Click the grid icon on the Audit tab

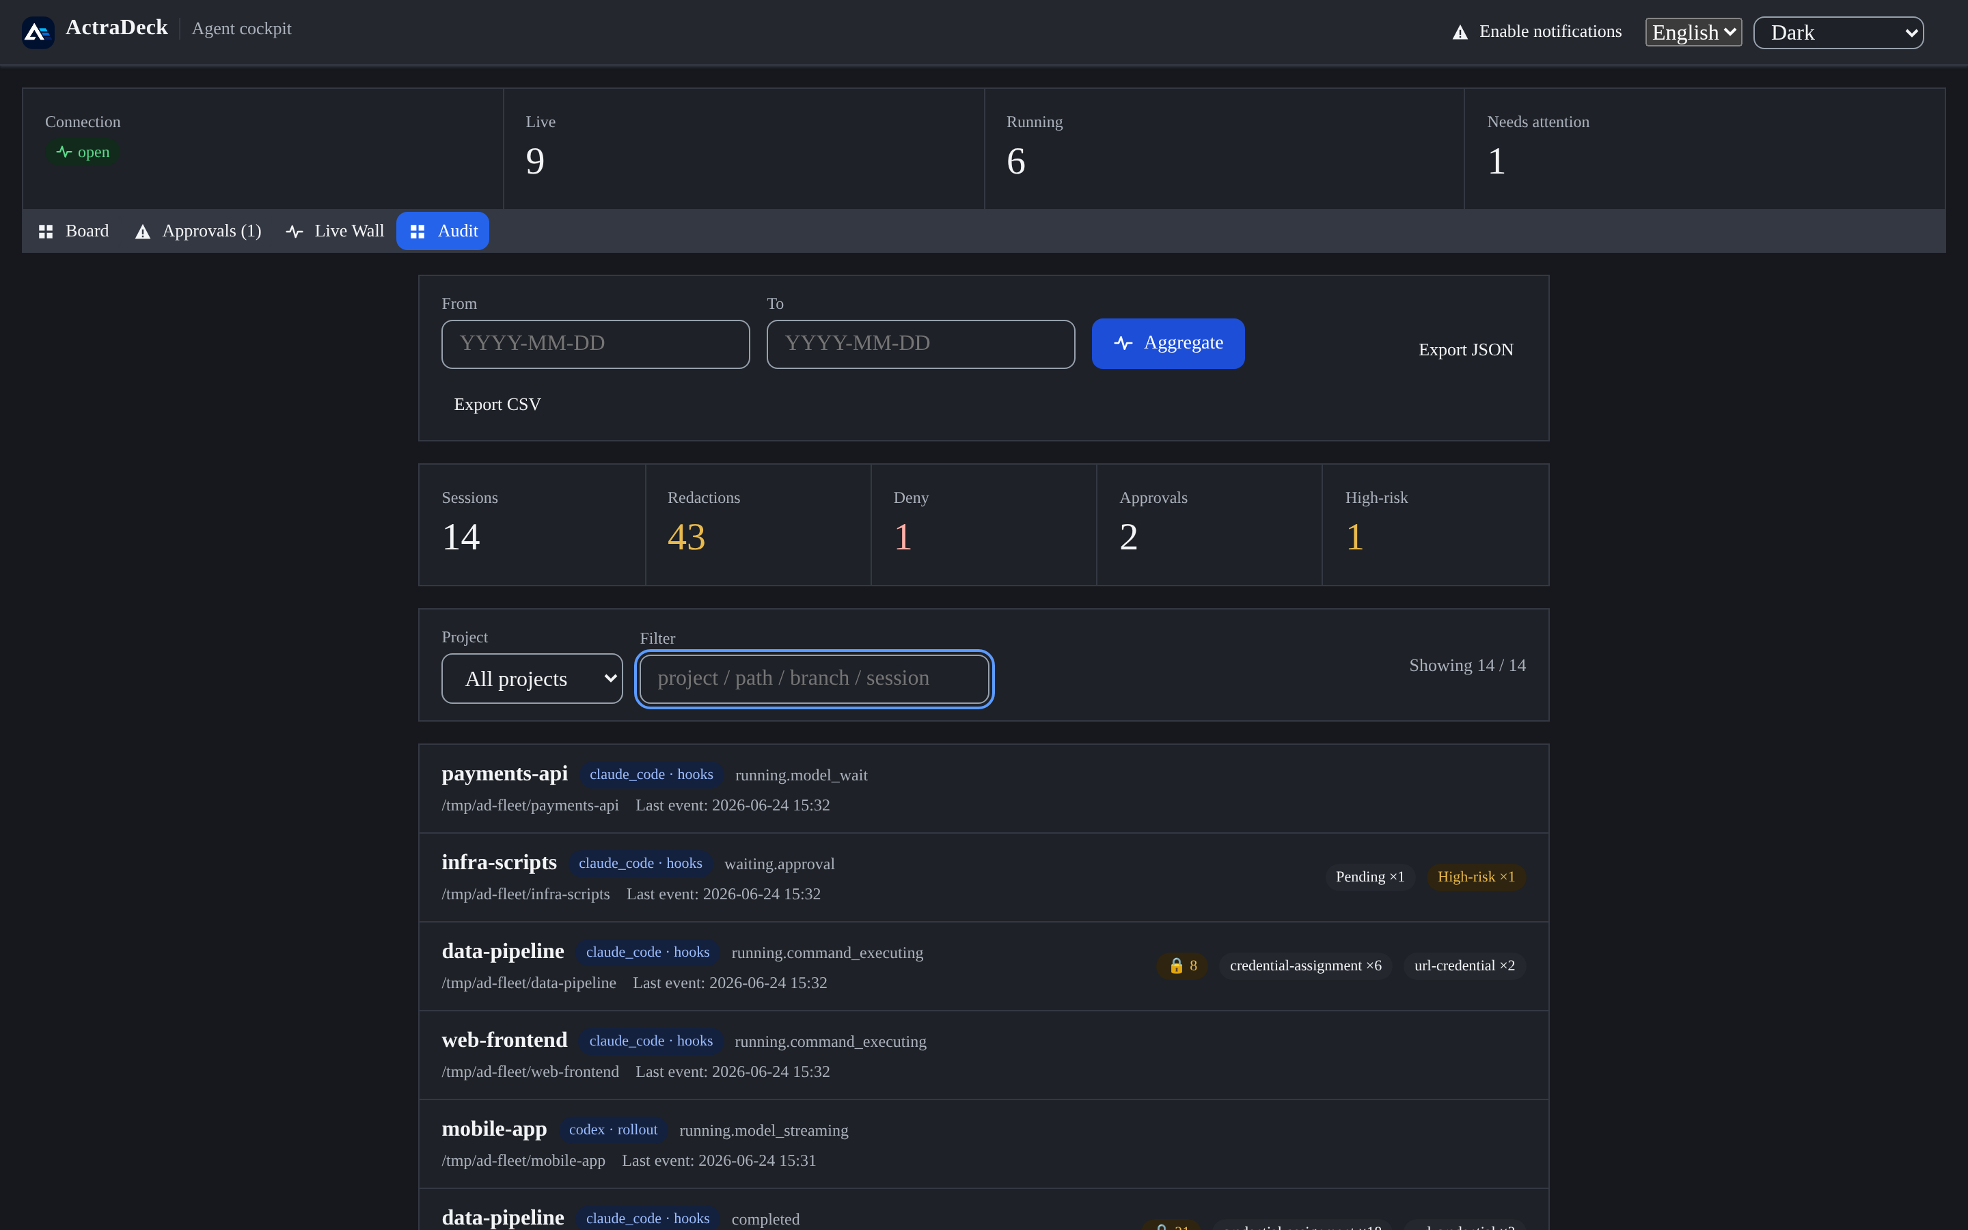point(418,232)
